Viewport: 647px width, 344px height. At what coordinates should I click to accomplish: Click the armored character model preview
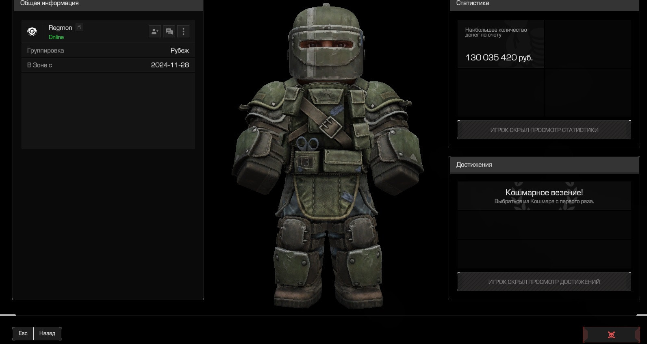click(328, 156)
